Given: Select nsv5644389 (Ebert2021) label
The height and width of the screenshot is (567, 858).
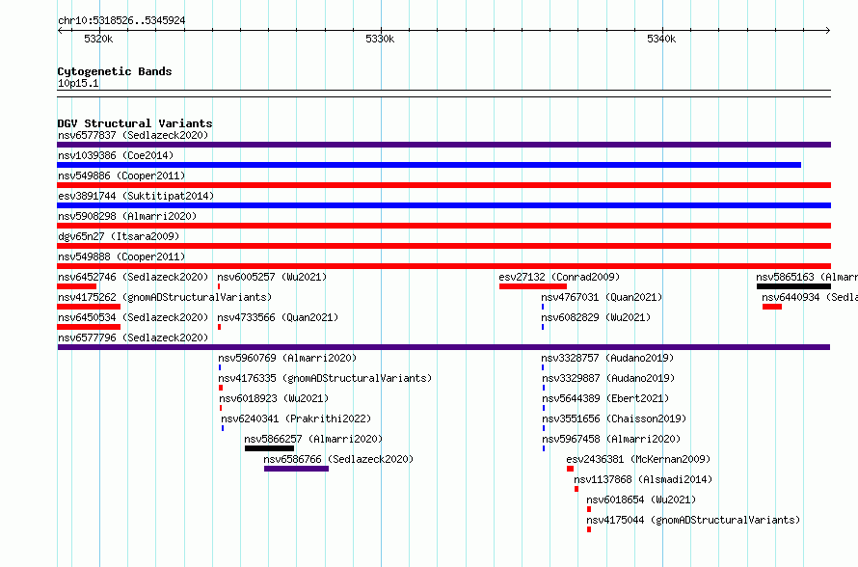Looking at the screenshot, I should click(x=605, y=398).
